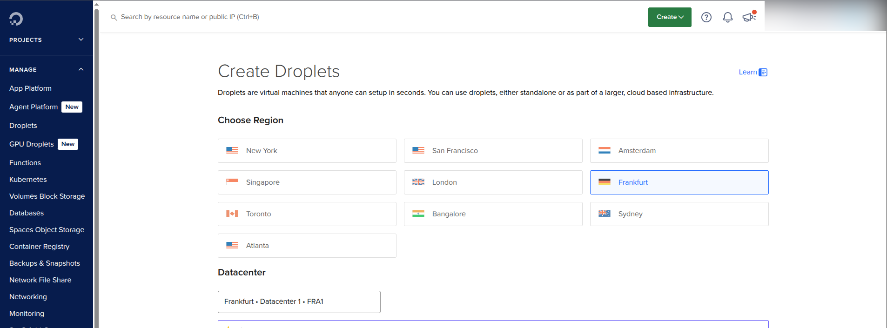Open Container Registry
This screenshot has width=887, height=328.
point(39,247)
